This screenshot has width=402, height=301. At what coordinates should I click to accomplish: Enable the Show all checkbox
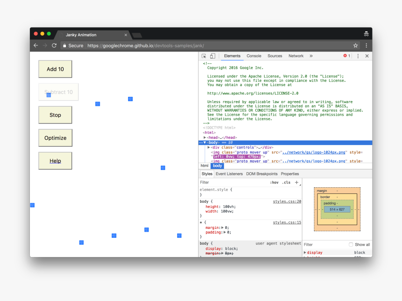351,244
